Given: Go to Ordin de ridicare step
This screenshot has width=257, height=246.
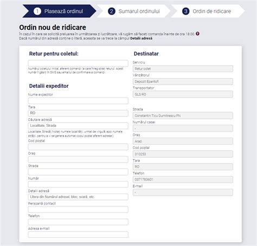Looking at the screenshot, I should (208, 11).
